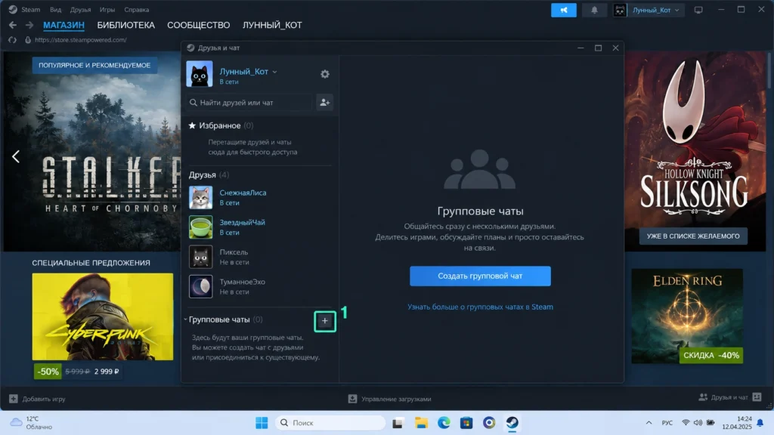Click Добавить игру text
The width and height of the screenshot is (774, 435).
click(44, 399)
